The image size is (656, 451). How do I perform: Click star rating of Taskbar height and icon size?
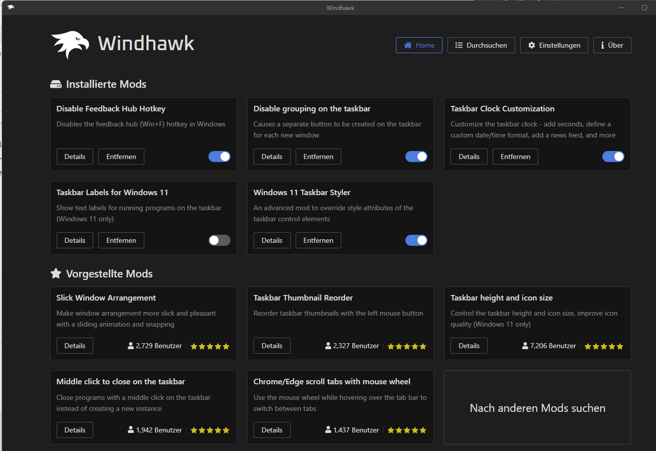pyautogui.click(x=604, y=346)
